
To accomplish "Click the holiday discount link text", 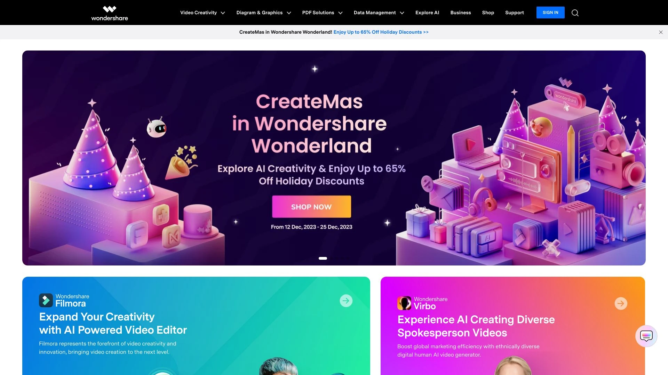I will [381, 32].
